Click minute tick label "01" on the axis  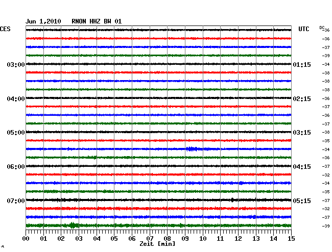coord(43,239)
